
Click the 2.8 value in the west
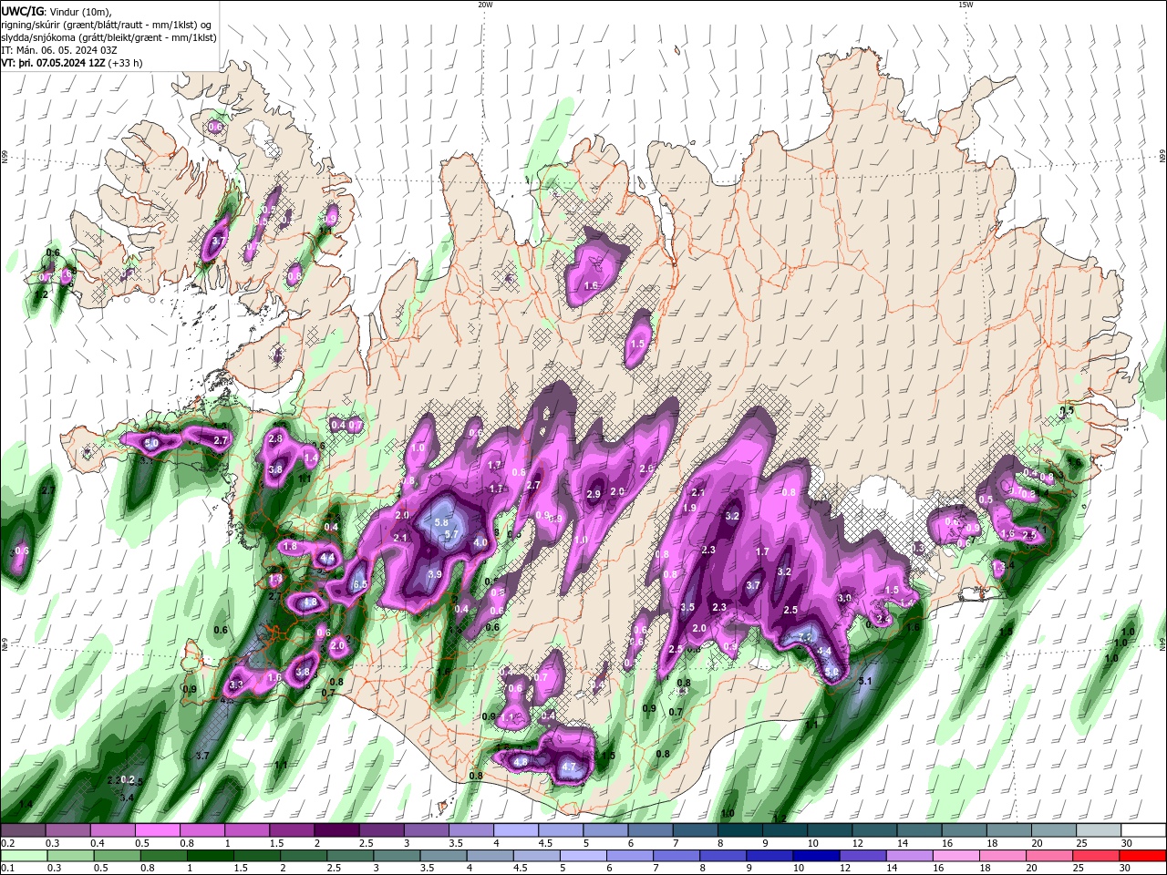tap(276, 438)
